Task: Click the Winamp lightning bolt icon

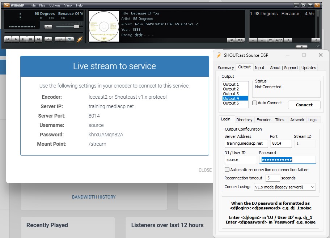Action: coord(80,39)
